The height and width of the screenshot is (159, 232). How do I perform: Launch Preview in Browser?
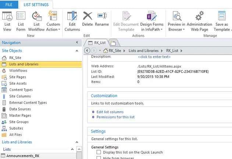click(x=176, y=21)
